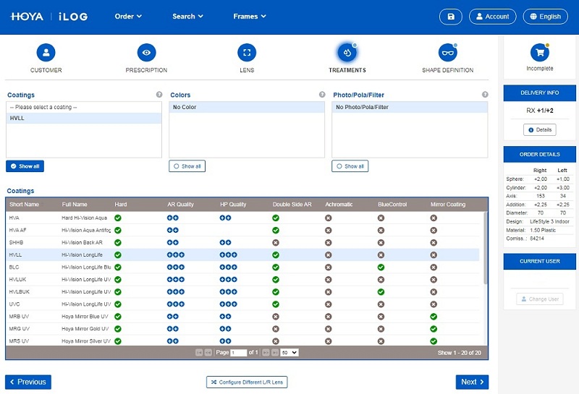Click help icon next to Colors
Image resolution: width=579 pixels, height=394 pixels.
coord(322,95)
